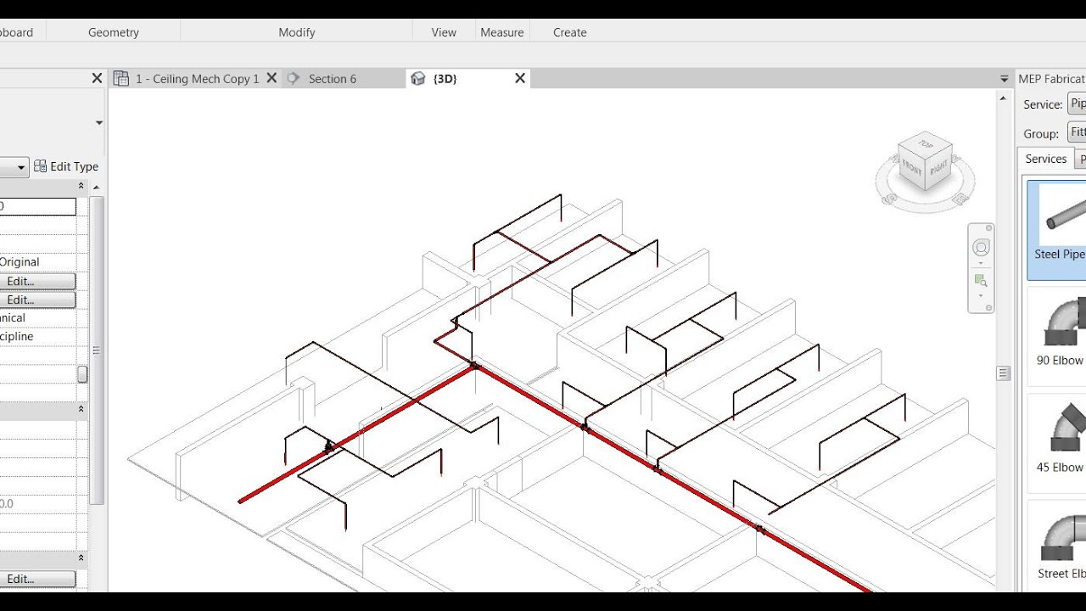Click the 3D house icon on {3D} tab
The height and width of the screenshot is (611, 1086).
tap(417, 78)
